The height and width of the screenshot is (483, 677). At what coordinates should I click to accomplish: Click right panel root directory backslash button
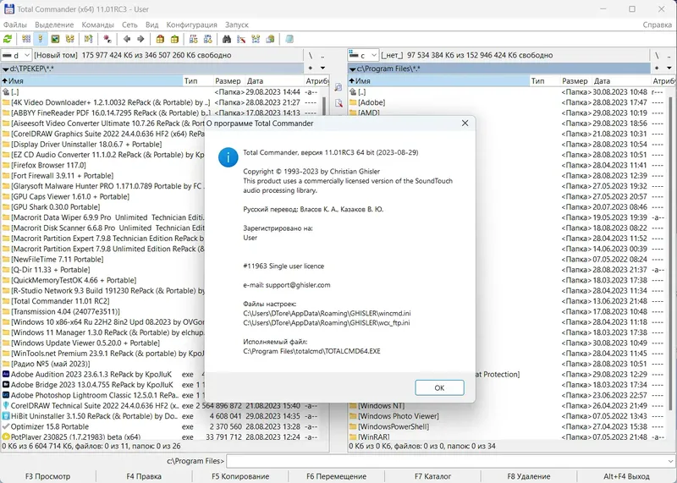coord(657,55)
